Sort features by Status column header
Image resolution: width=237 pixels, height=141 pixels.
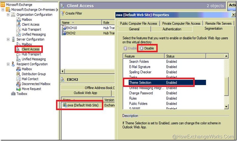[185, 56]
